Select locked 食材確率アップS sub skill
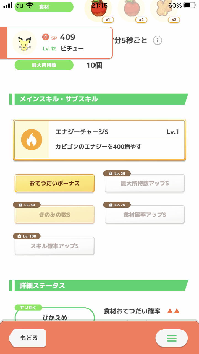Image resolution: width=199 pixels, height=354 pixels. click(145, 215)
